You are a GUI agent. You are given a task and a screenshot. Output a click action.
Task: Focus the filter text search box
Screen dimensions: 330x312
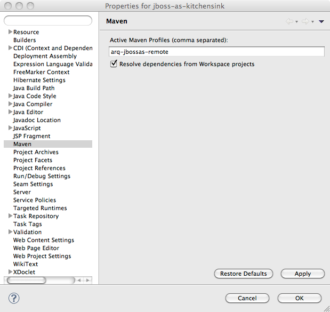point(48,21)
